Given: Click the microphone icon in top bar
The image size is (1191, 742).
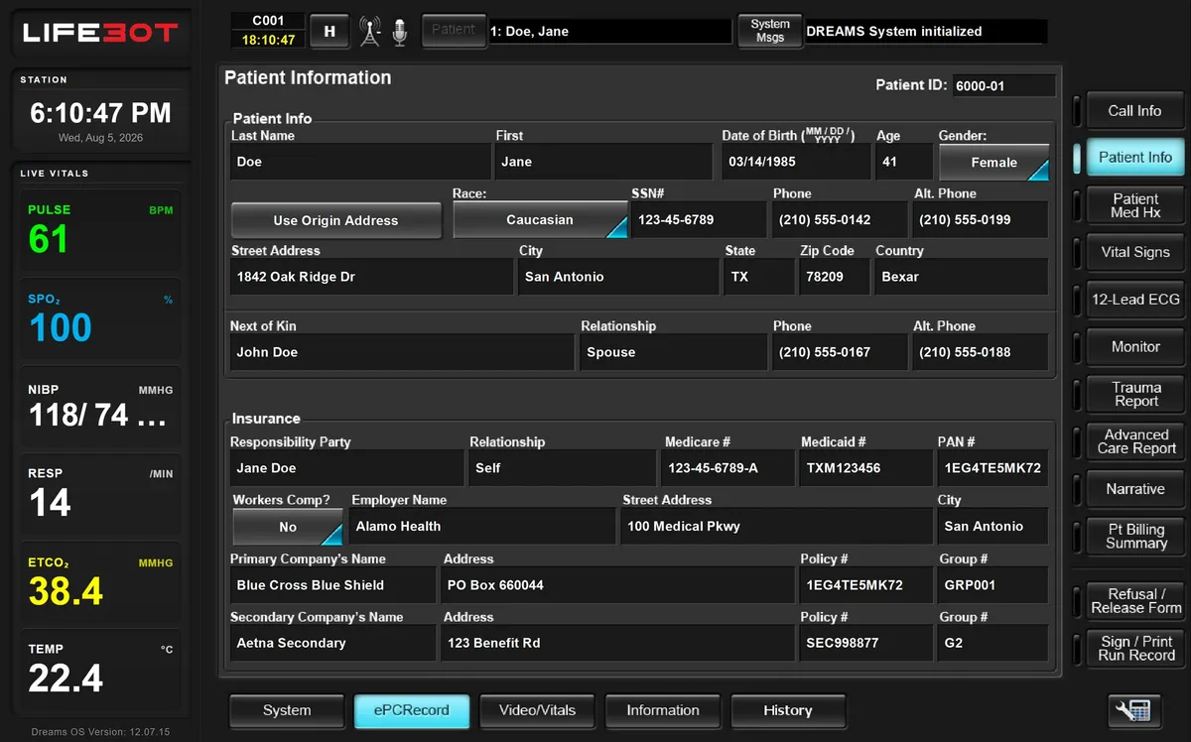Looking at the screenshot, I should point(399,31).
